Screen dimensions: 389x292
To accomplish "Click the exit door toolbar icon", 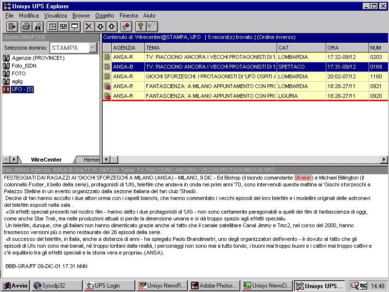I will click(x=12, y=27).
